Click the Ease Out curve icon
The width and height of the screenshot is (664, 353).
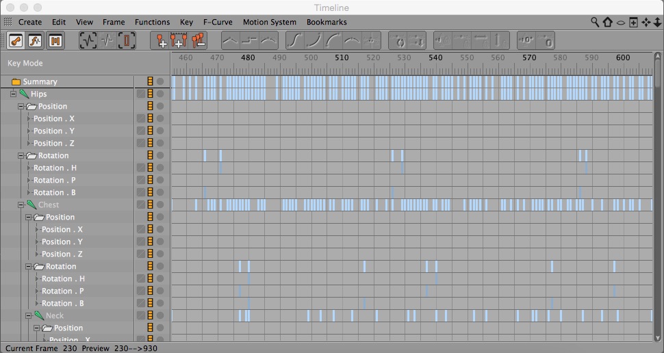[x=333, y=40]
